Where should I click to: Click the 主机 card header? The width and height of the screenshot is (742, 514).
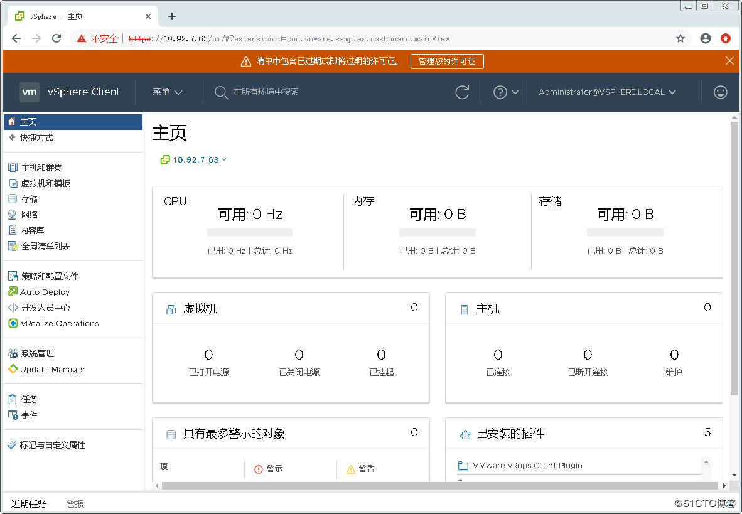point(584,309)
